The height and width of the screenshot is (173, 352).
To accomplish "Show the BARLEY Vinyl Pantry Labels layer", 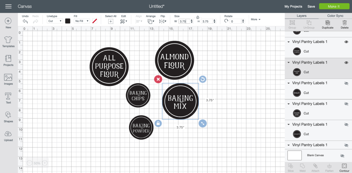I will tap(346, 83).
